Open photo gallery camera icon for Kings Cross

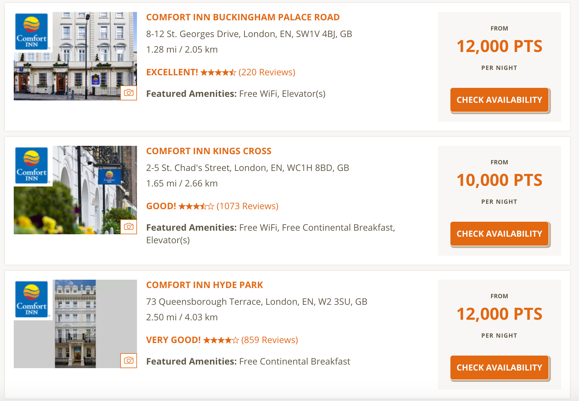coord(129,227)
